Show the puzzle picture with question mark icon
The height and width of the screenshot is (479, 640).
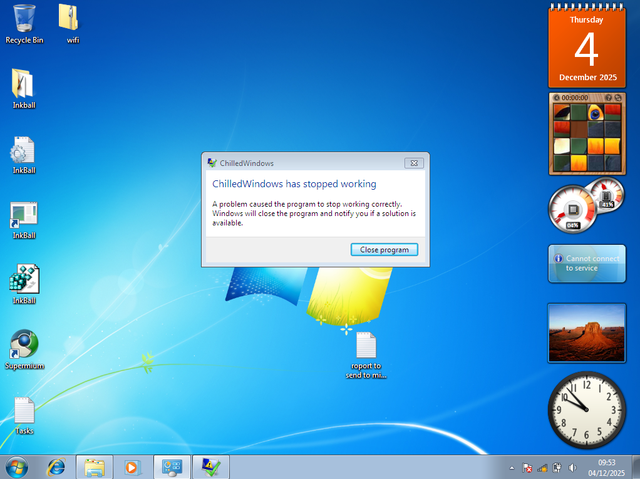tap(608, 98)
